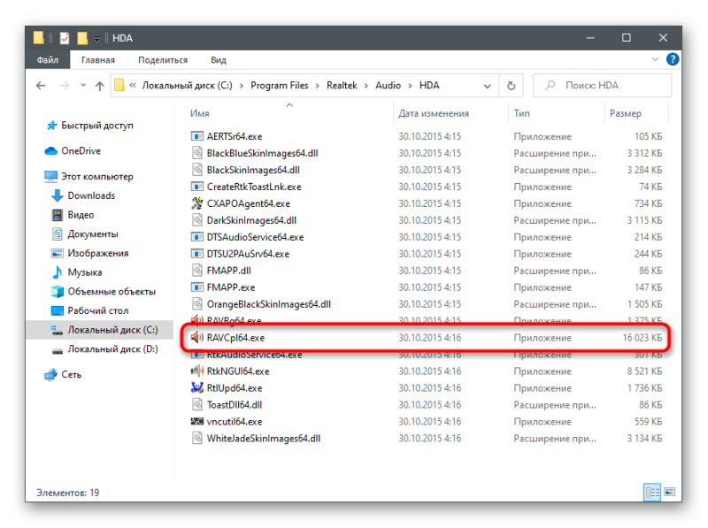The height and width of the screenshot is (528, 708).
Task: Click the 16 023 КБ size cell
Action: (x=643, y=338)
